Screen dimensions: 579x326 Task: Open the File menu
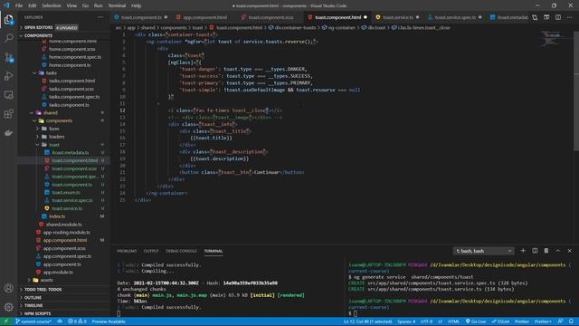click(x=19, y=5)
